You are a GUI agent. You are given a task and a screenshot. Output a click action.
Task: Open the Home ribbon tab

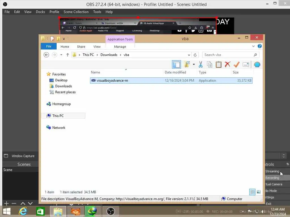click(65, 47)
